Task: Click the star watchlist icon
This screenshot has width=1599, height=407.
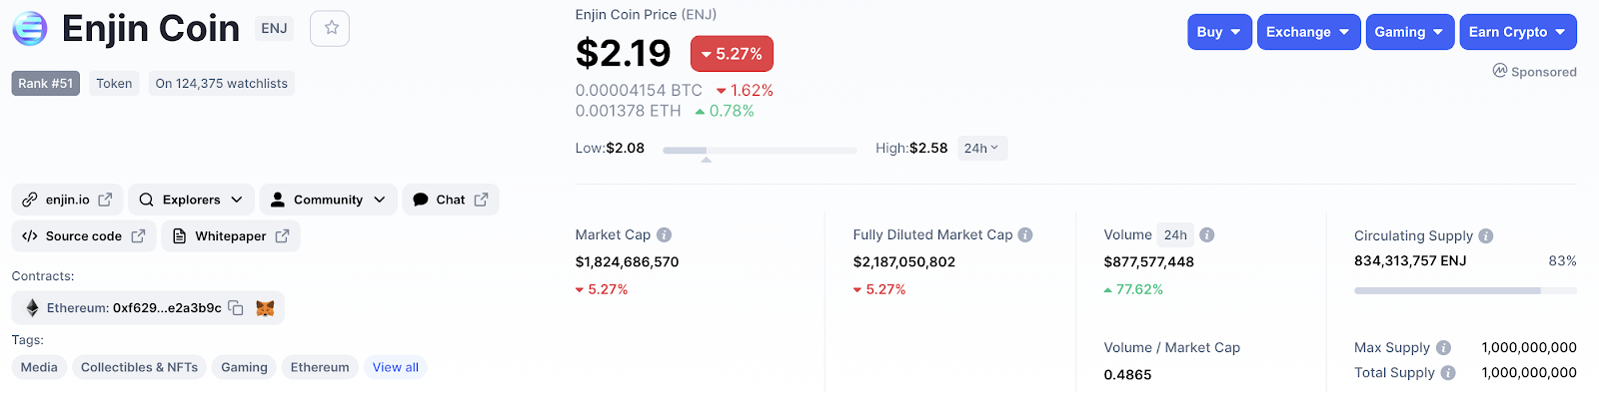Action: 331,28
